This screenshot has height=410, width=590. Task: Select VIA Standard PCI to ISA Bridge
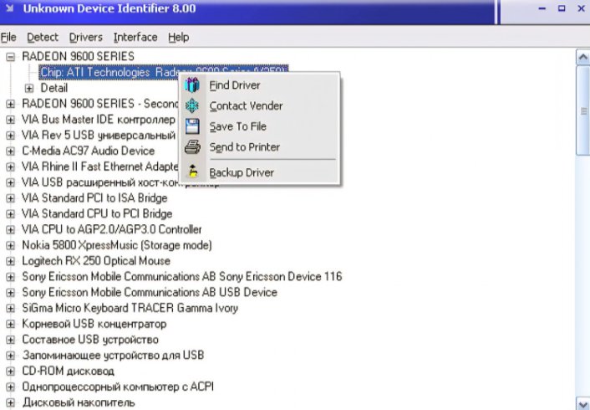point(94,198)
